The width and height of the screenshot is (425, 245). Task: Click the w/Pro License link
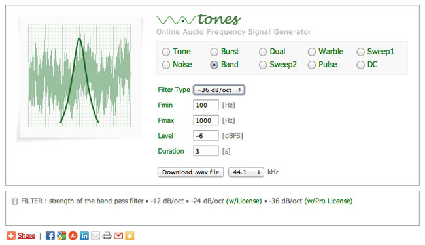(328, 201)
